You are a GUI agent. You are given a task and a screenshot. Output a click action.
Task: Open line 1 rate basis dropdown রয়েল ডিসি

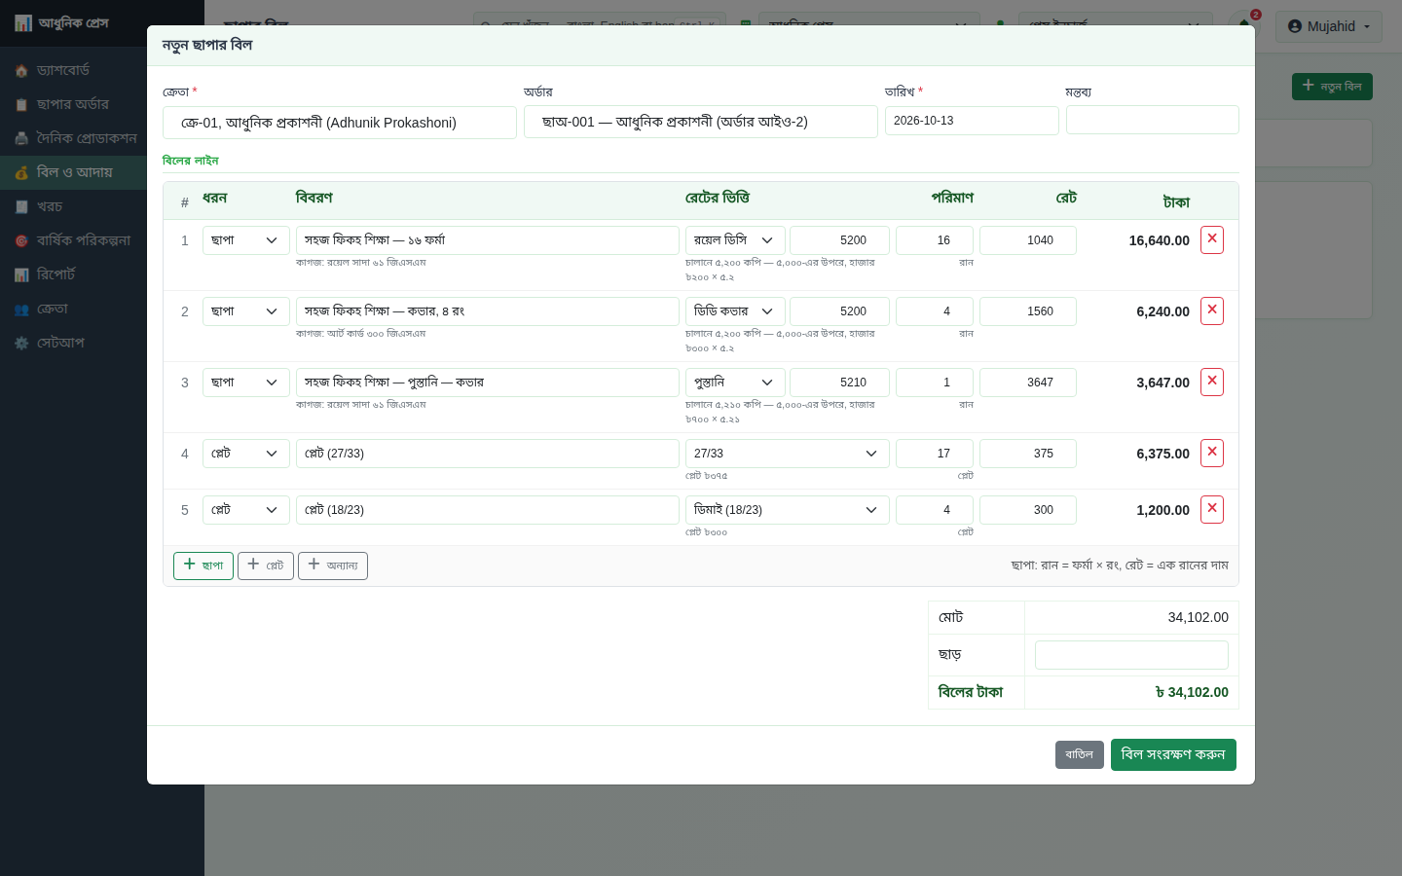[x=735, y=240]
